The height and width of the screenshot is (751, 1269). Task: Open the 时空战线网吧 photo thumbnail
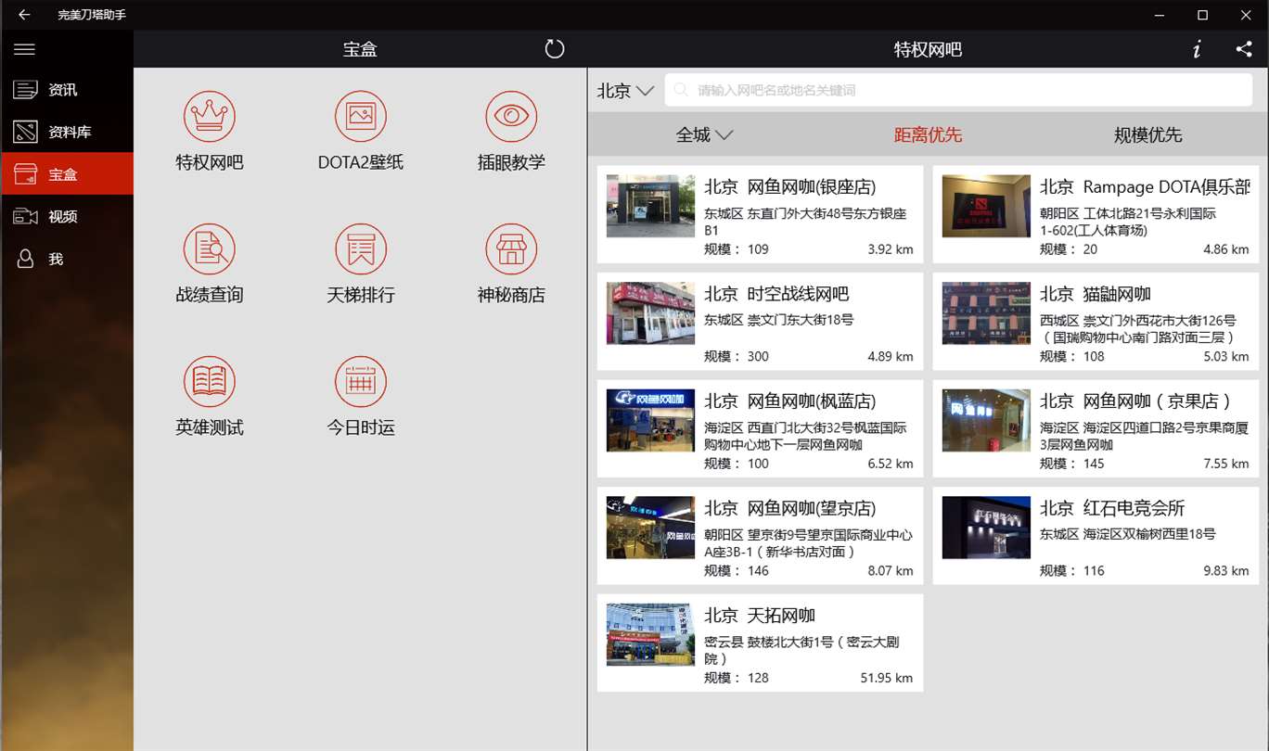(x=650, y=313)
